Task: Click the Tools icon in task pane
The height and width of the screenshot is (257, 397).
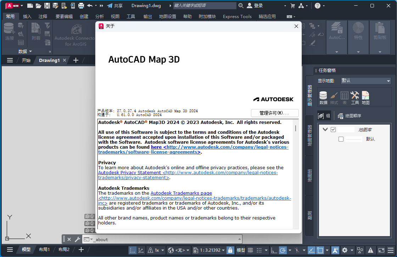Action: [x=355, y=98]
